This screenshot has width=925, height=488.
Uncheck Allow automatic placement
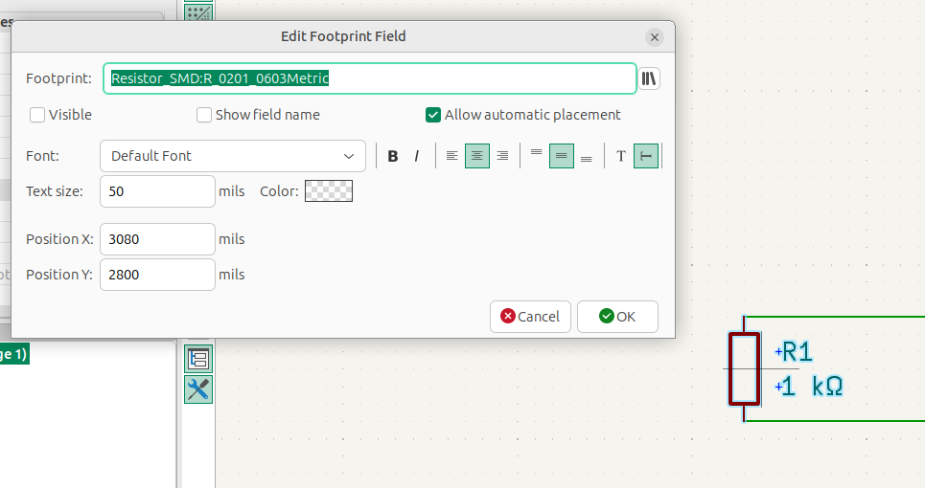click(433, 115)
